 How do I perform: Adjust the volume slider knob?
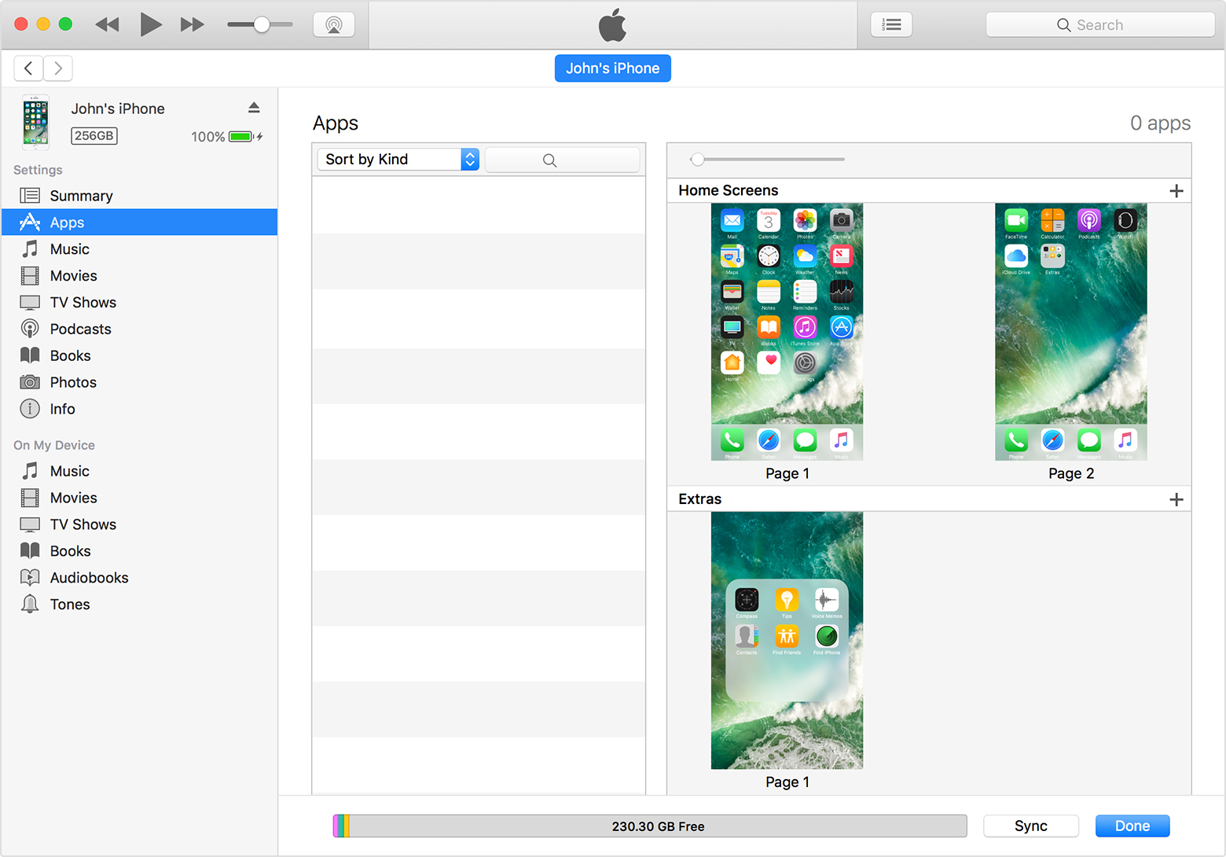262,24
